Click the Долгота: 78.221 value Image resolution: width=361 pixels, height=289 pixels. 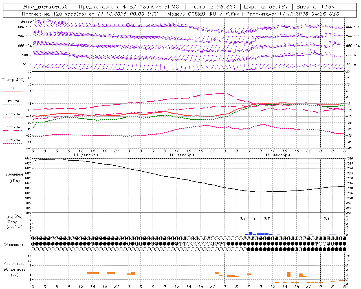click(x=213, y=7)
